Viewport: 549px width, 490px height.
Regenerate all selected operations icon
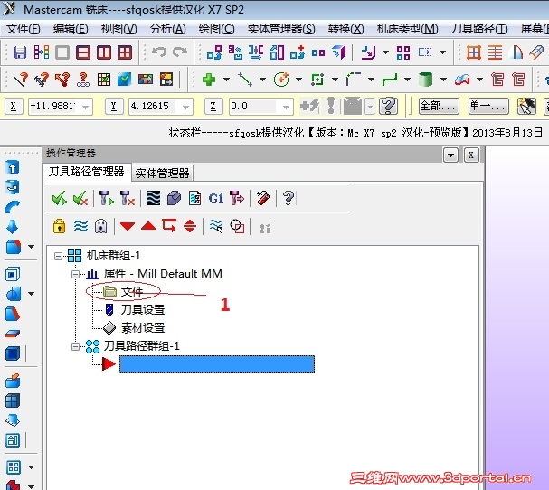pos(107,199)
